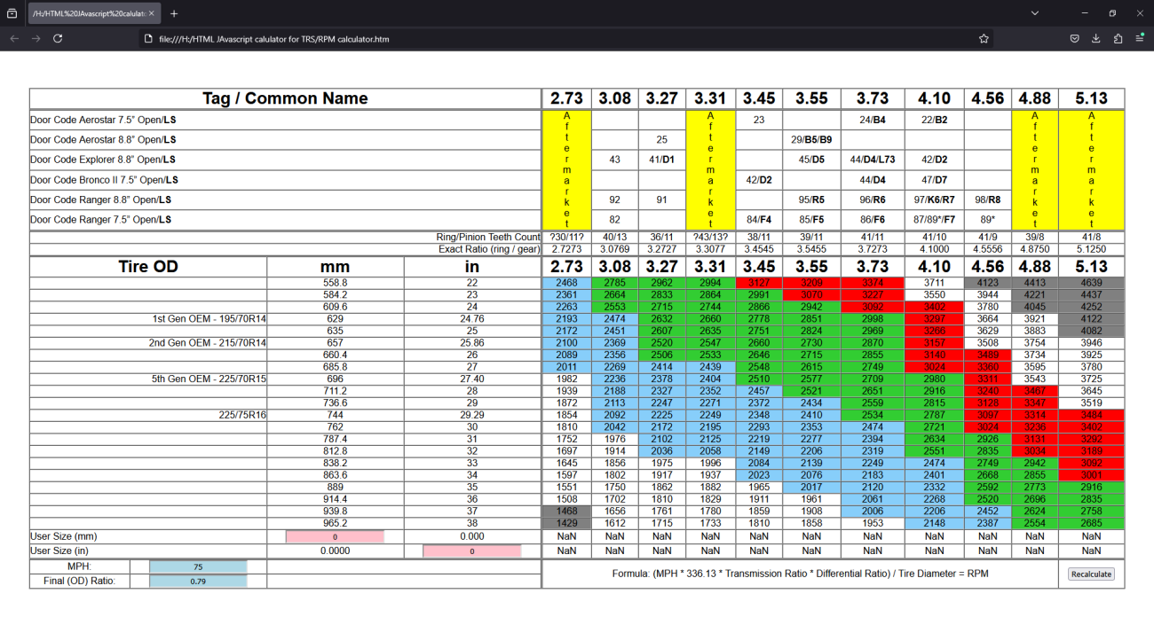Click the RPM formula text
The image size is (1154, 625).
point(800,574)
